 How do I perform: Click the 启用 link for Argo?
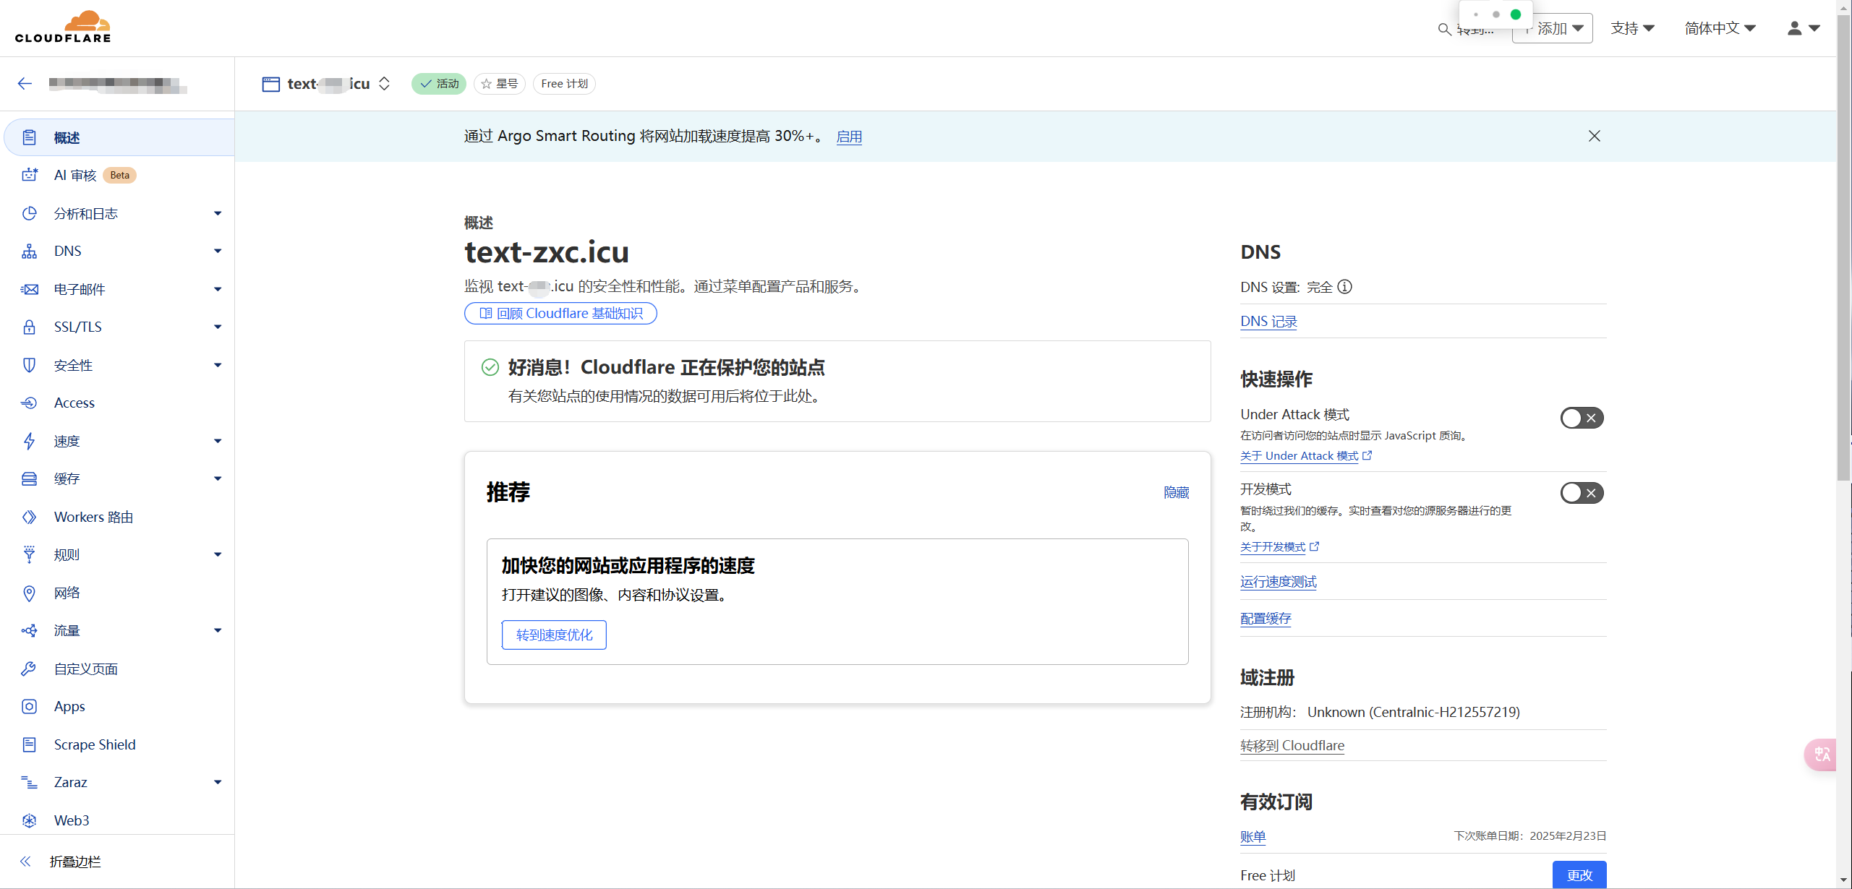pyautogui.click(x=849, y=137)
